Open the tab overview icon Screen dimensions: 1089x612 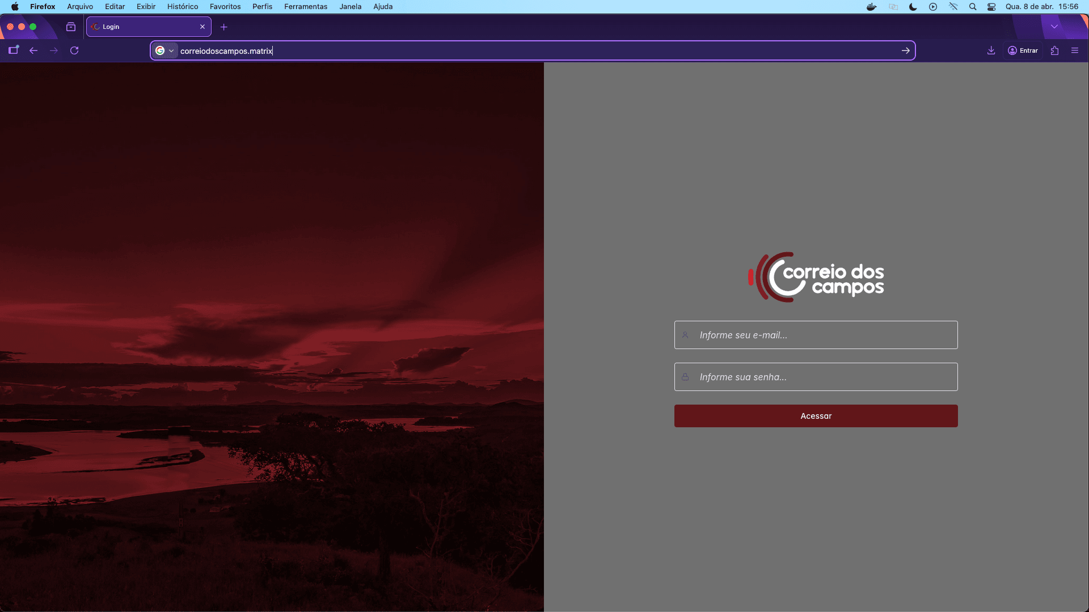[71, 27]
